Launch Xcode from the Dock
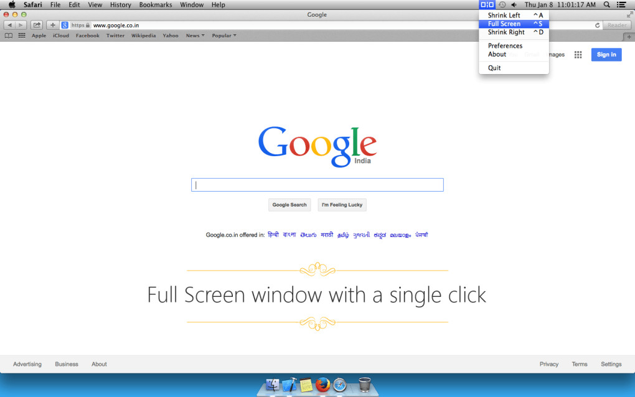 pos(289,385)
